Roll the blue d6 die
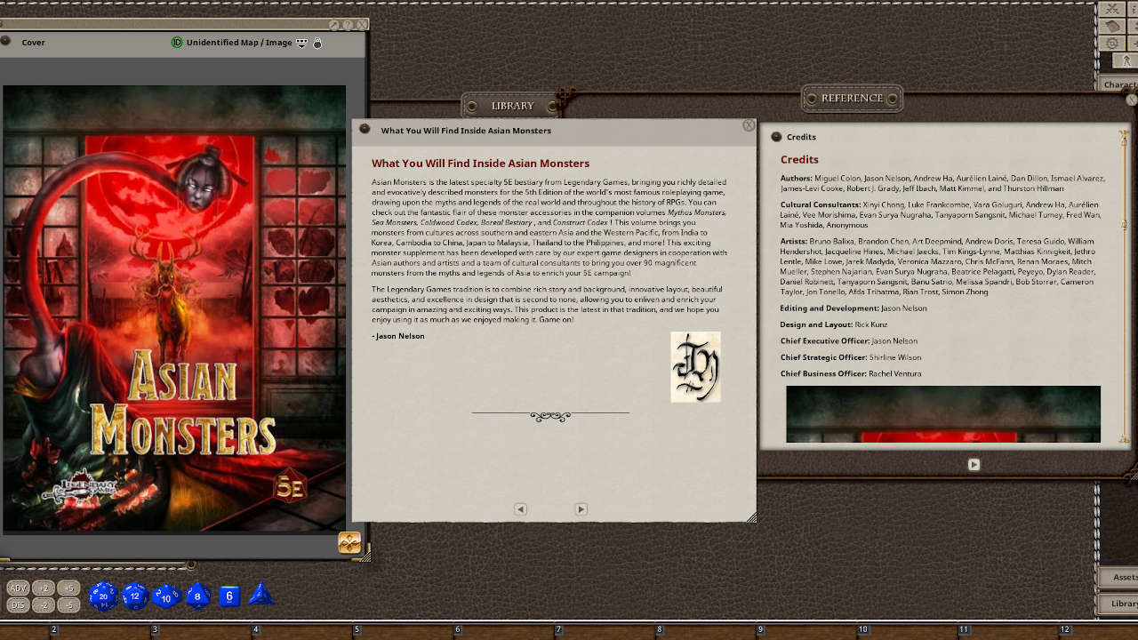 tap(228, 596)
